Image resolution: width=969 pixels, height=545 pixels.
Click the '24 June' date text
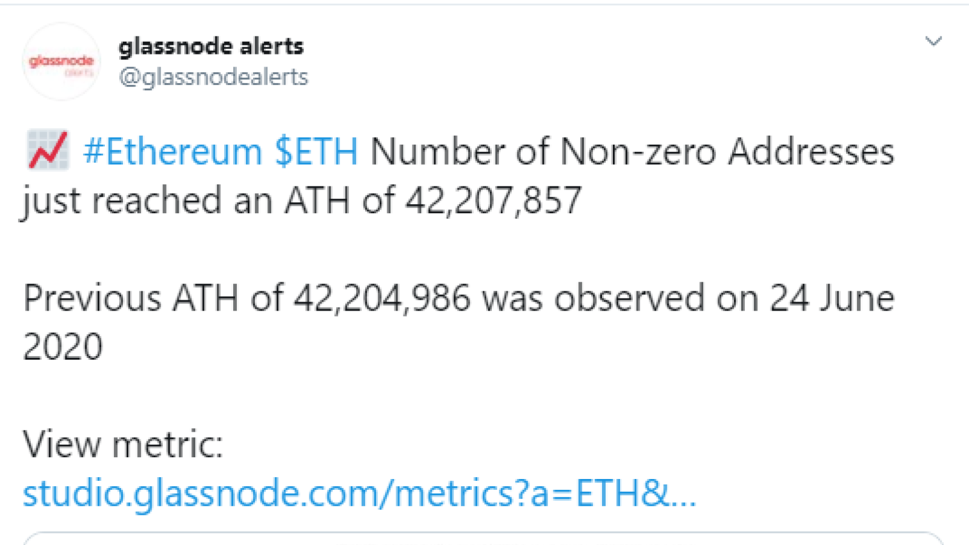(x=832, y=299)
